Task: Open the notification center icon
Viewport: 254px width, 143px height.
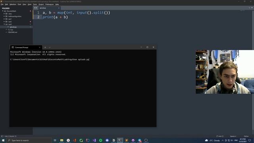Action: (x=250, y=140)
